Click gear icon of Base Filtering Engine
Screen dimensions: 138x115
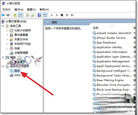pos(94,80)
